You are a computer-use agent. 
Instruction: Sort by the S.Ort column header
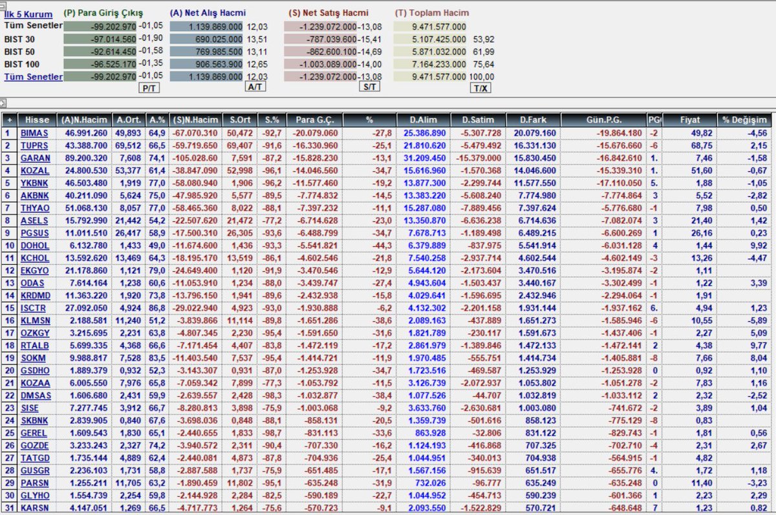coord(240,120)
